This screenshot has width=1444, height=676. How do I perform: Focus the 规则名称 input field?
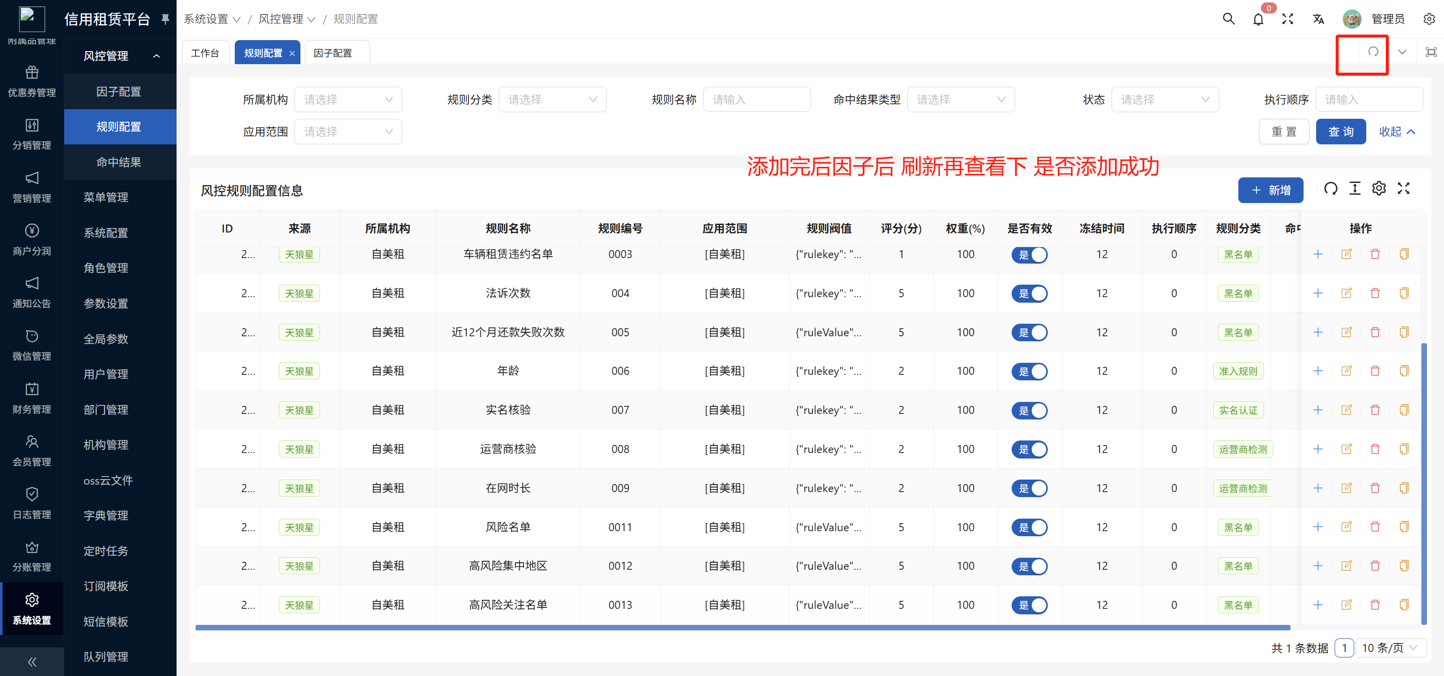pos(757,100)
